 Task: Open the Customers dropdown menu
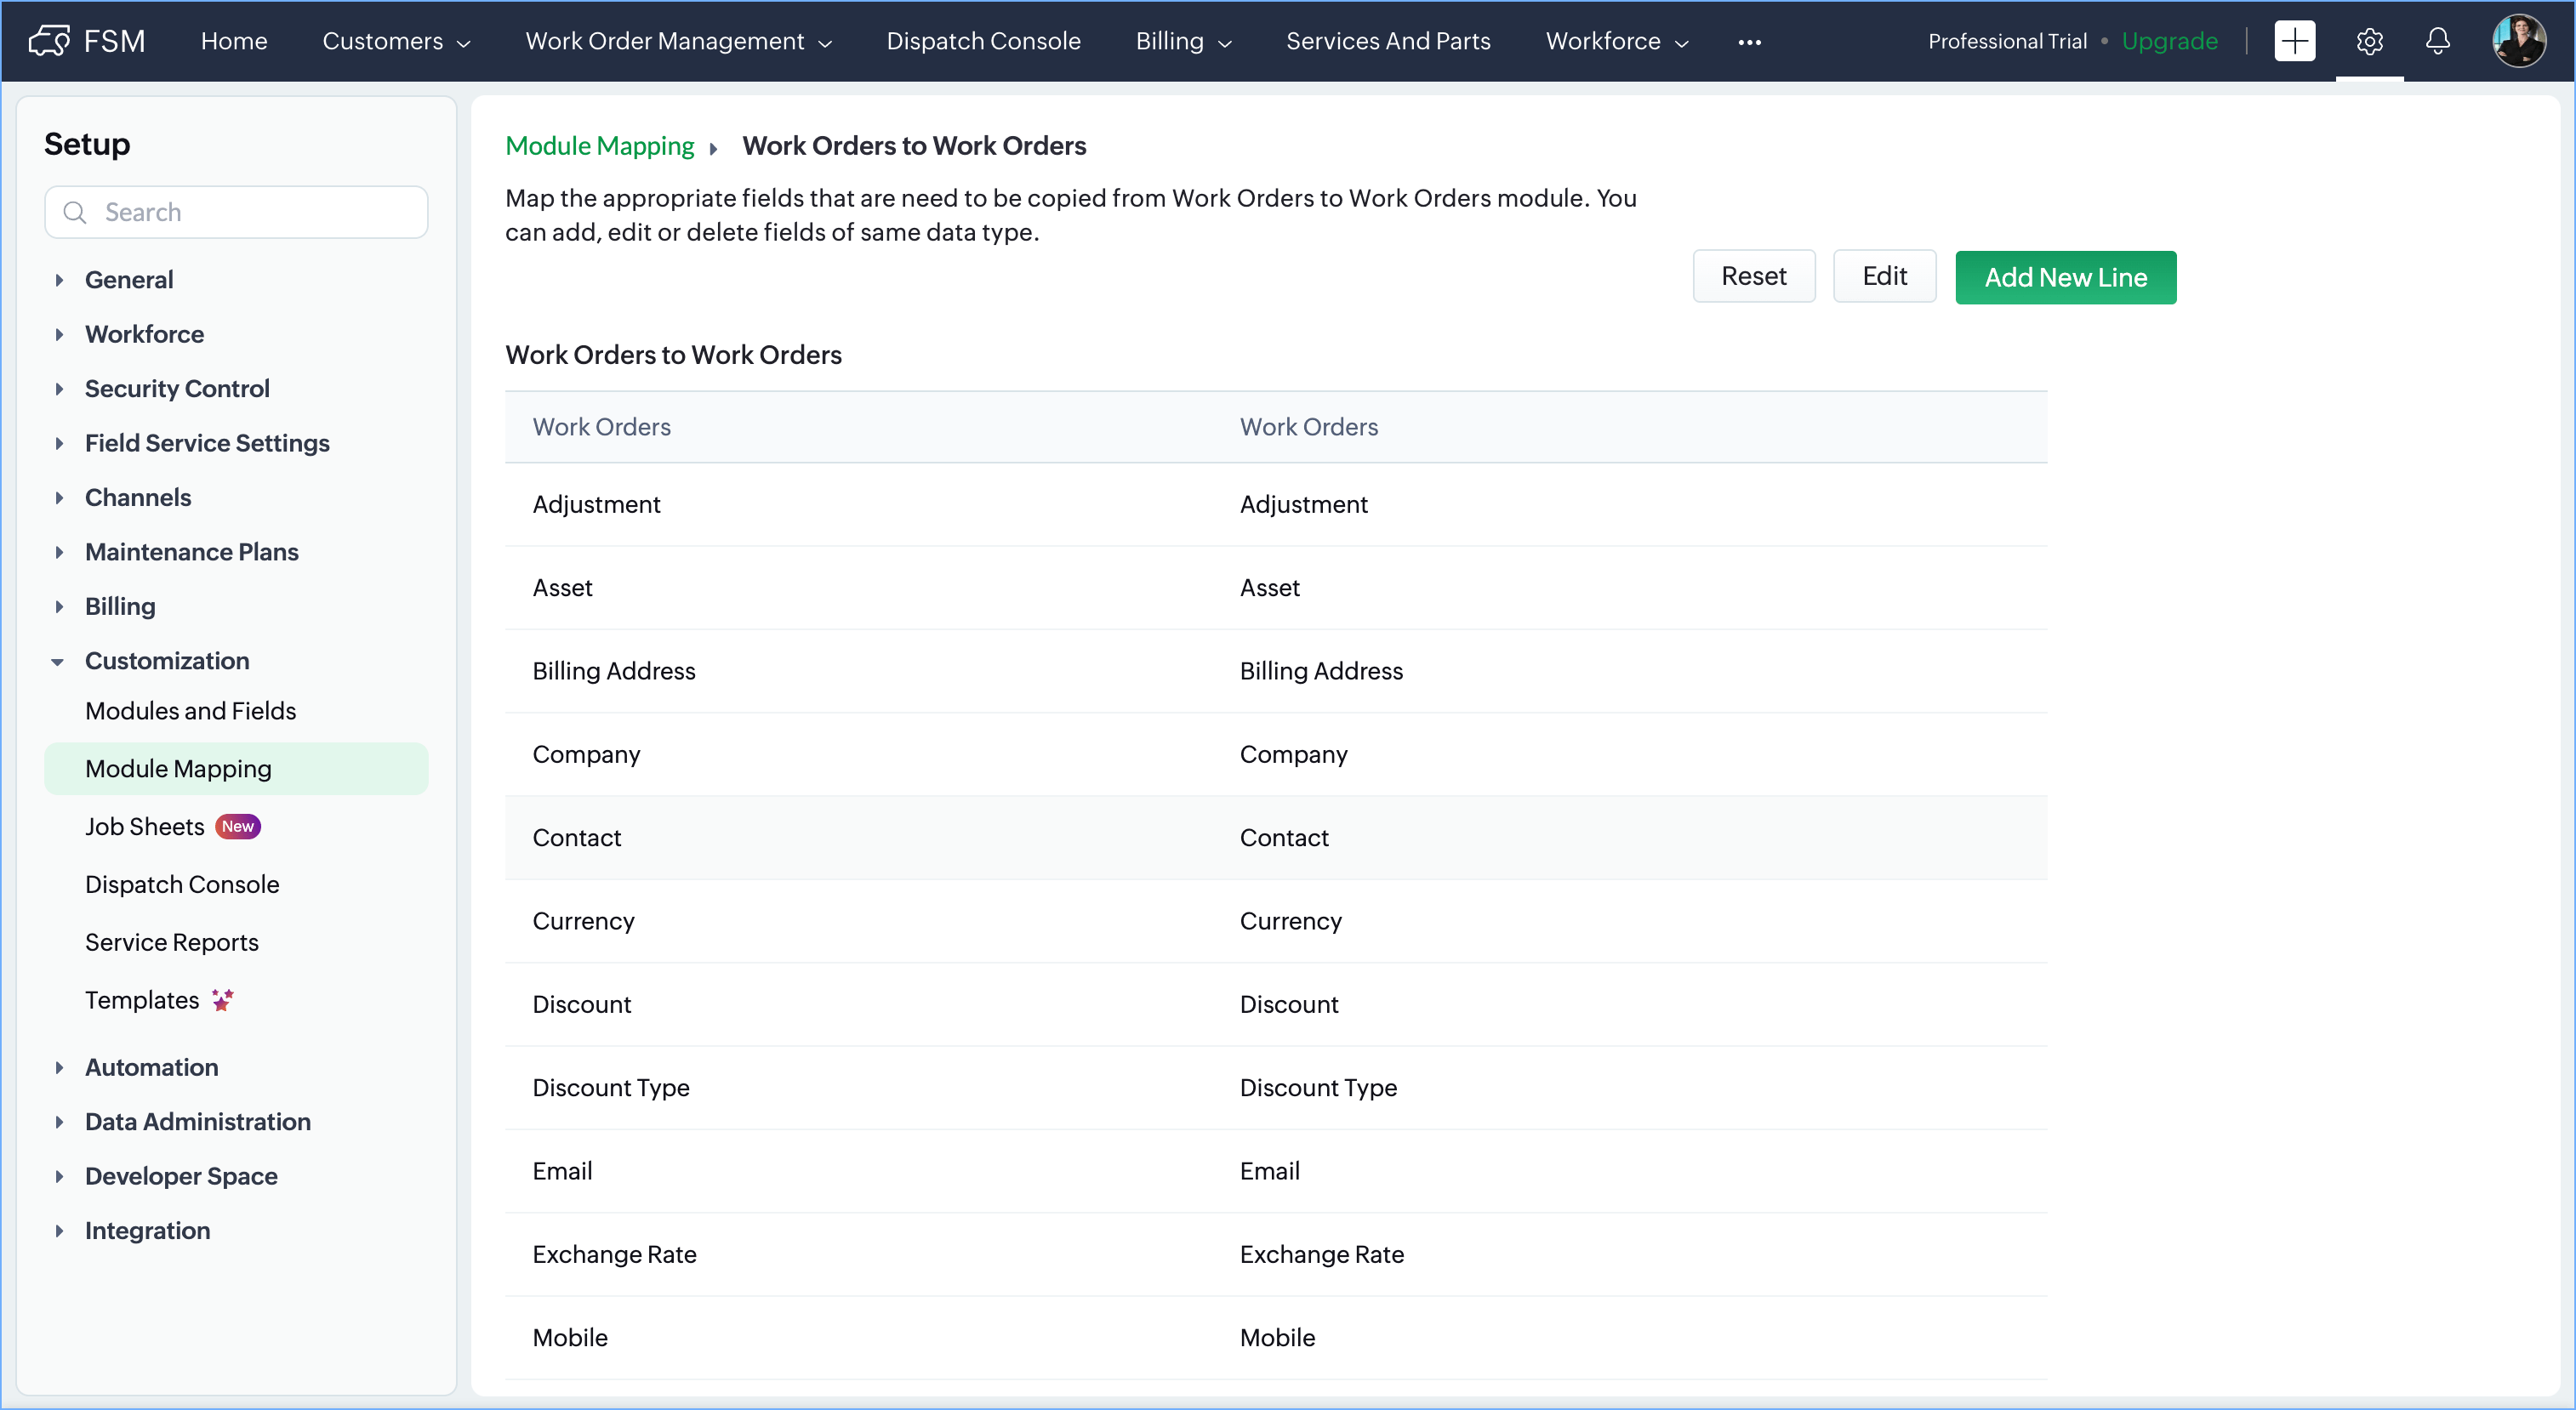coord(396,41)
